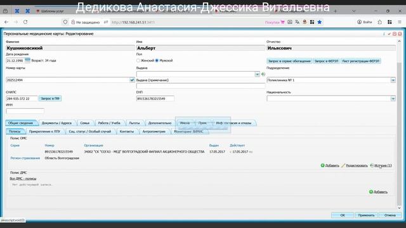The image size is (406, 228).
Task: Click the 'ЕНП' input field
Action: click(155, 99)
